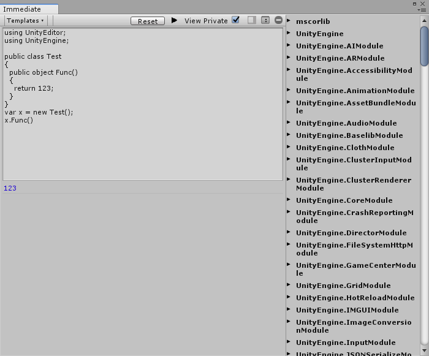Click the 'return 123;' code line
Viewport: 429px width, 356px height.
[34, 88]
